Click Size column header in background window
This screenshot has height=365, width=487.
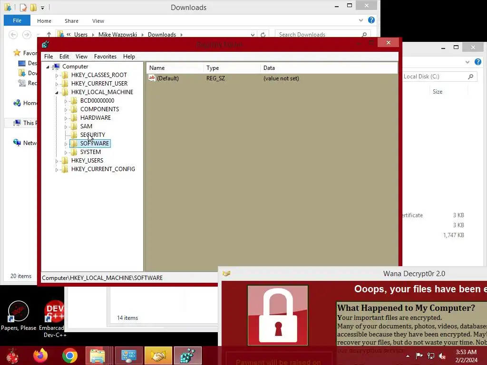pos(438,92)
